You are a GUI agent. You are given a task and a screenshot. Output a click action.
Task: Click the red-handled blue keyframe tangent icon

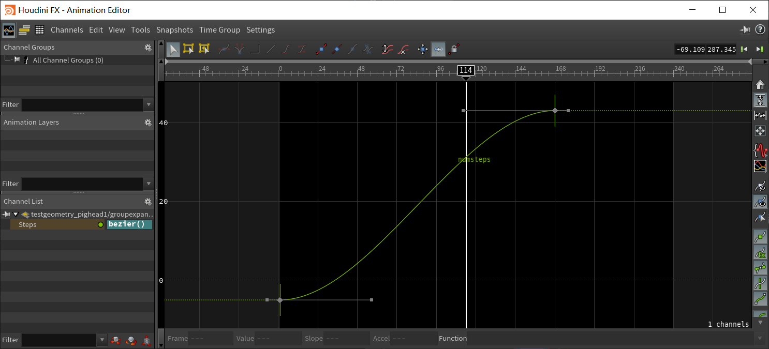(321, 49)
